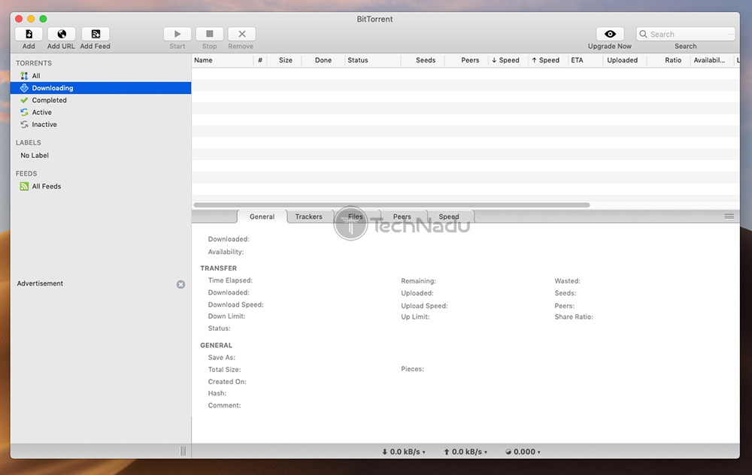Click the Upgrade Now eye icon
752x475 pixels.
tap(610, 34)
